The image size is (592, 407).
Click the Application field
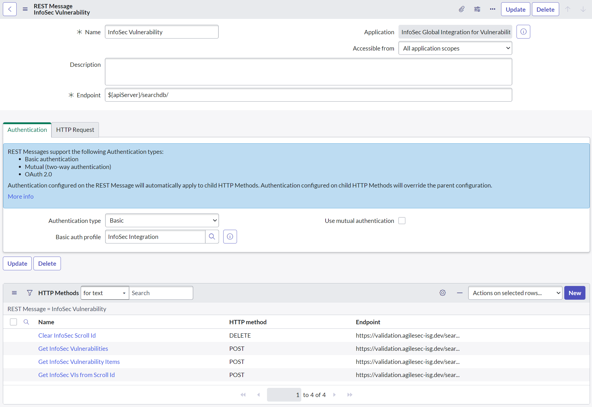coord(455,32)
